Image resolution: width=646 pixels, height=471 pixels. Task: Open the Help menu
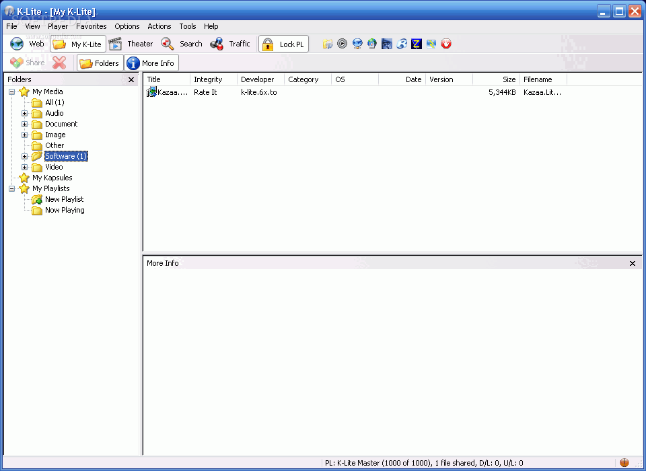(211, 26)
